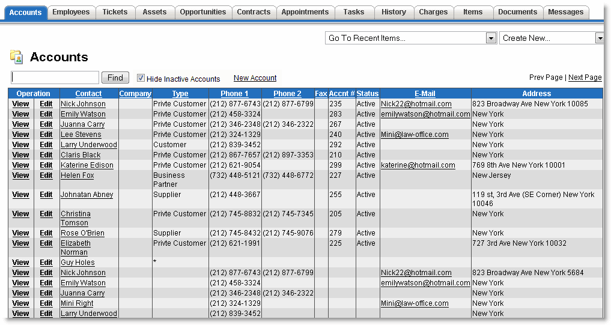Click the New Account link
Image resolution: width=611 pixels, height=325 pixels.
pyautogui.click(x=255, y=78)
